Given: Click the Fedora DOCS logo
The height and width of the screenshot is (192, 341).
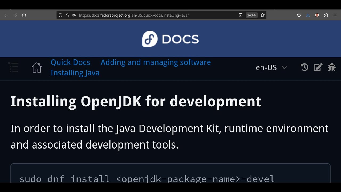Looking at the screenshot, I should tap(170, 39).
